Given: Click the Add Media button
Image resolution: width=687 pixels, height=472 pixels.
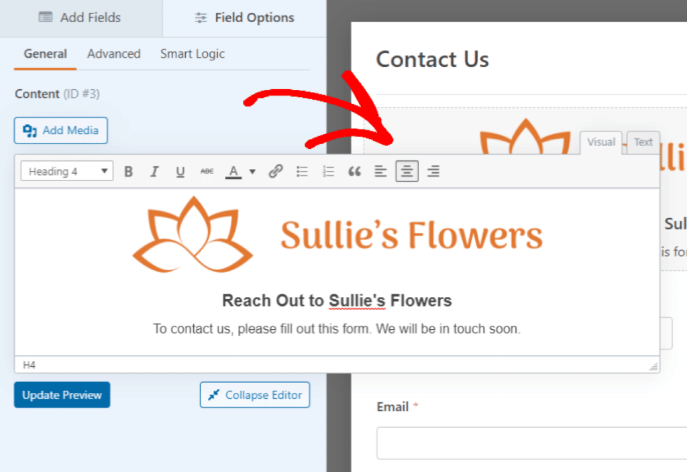Looking at the screenshot, I should 61,131.
